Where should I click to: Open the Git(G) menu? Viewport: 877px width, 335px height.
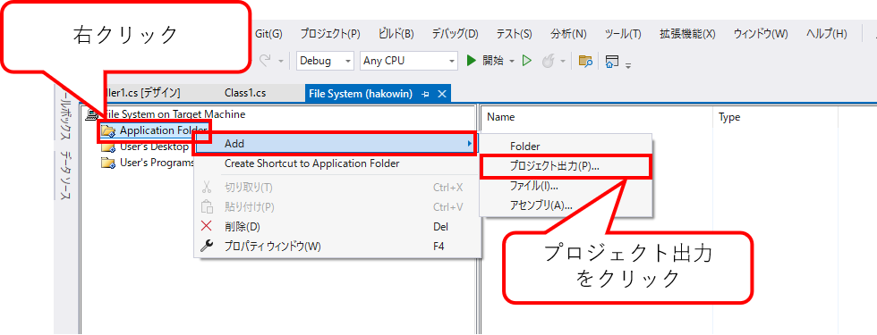point(268,34)
